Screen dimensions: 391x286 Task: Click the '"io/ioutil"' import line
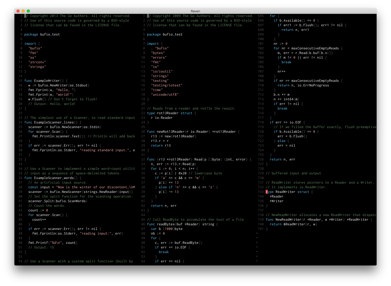pos(162,71)
